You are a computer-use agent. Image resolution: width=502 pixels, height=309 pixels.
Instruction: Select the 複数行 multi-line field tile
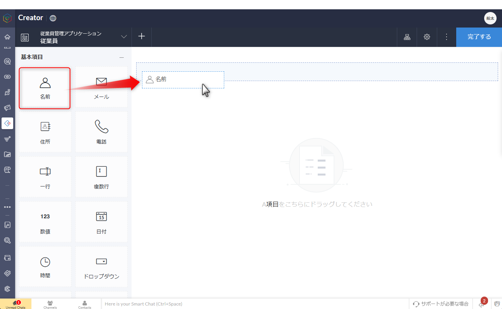click(x=101, y=178)
